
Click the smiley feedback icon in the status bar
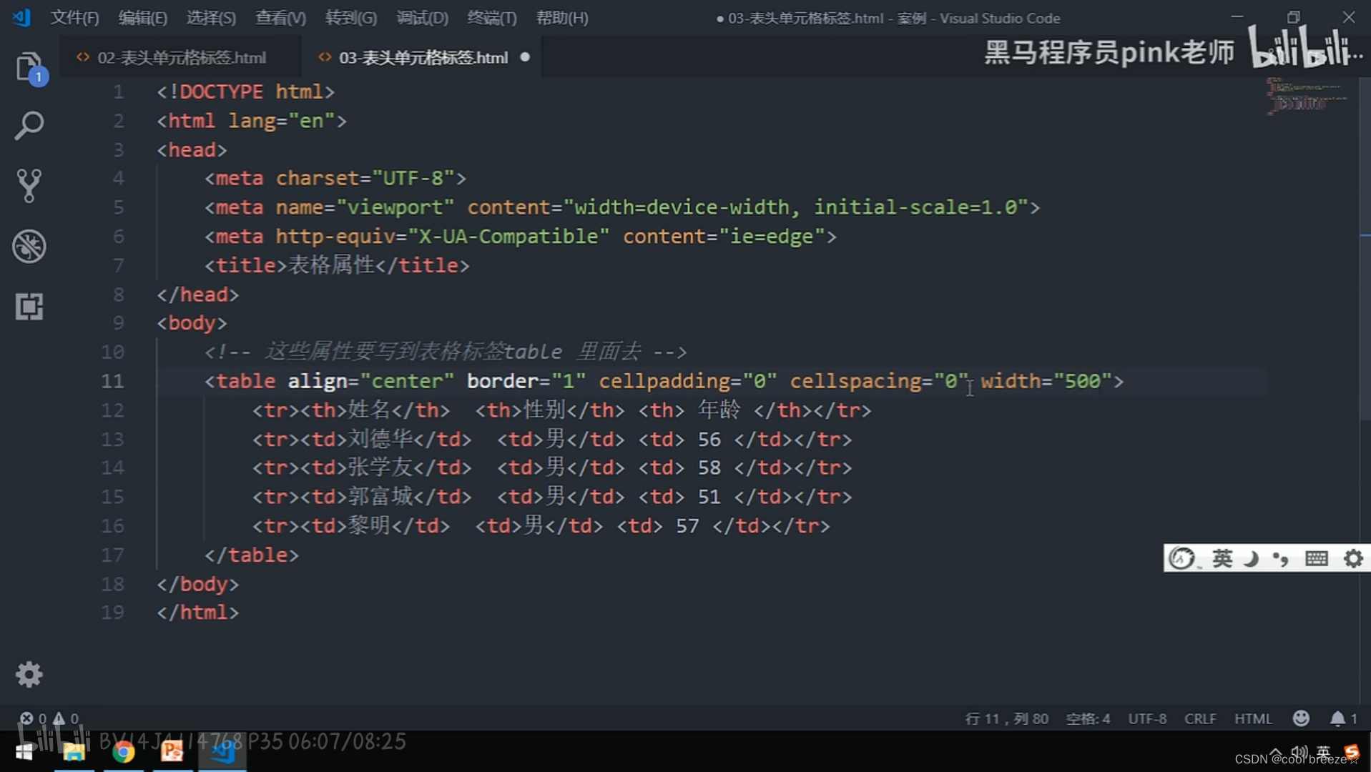(1301, 718)
